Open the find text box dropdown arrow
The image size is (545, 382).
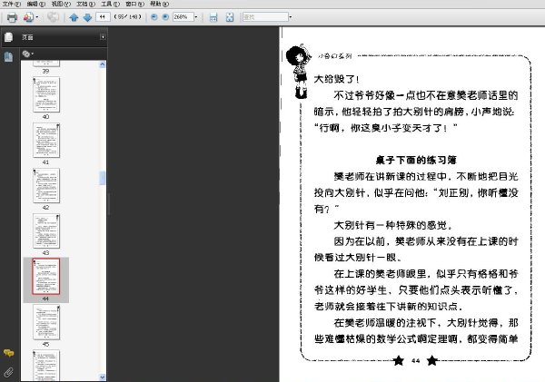click(289, 17)
